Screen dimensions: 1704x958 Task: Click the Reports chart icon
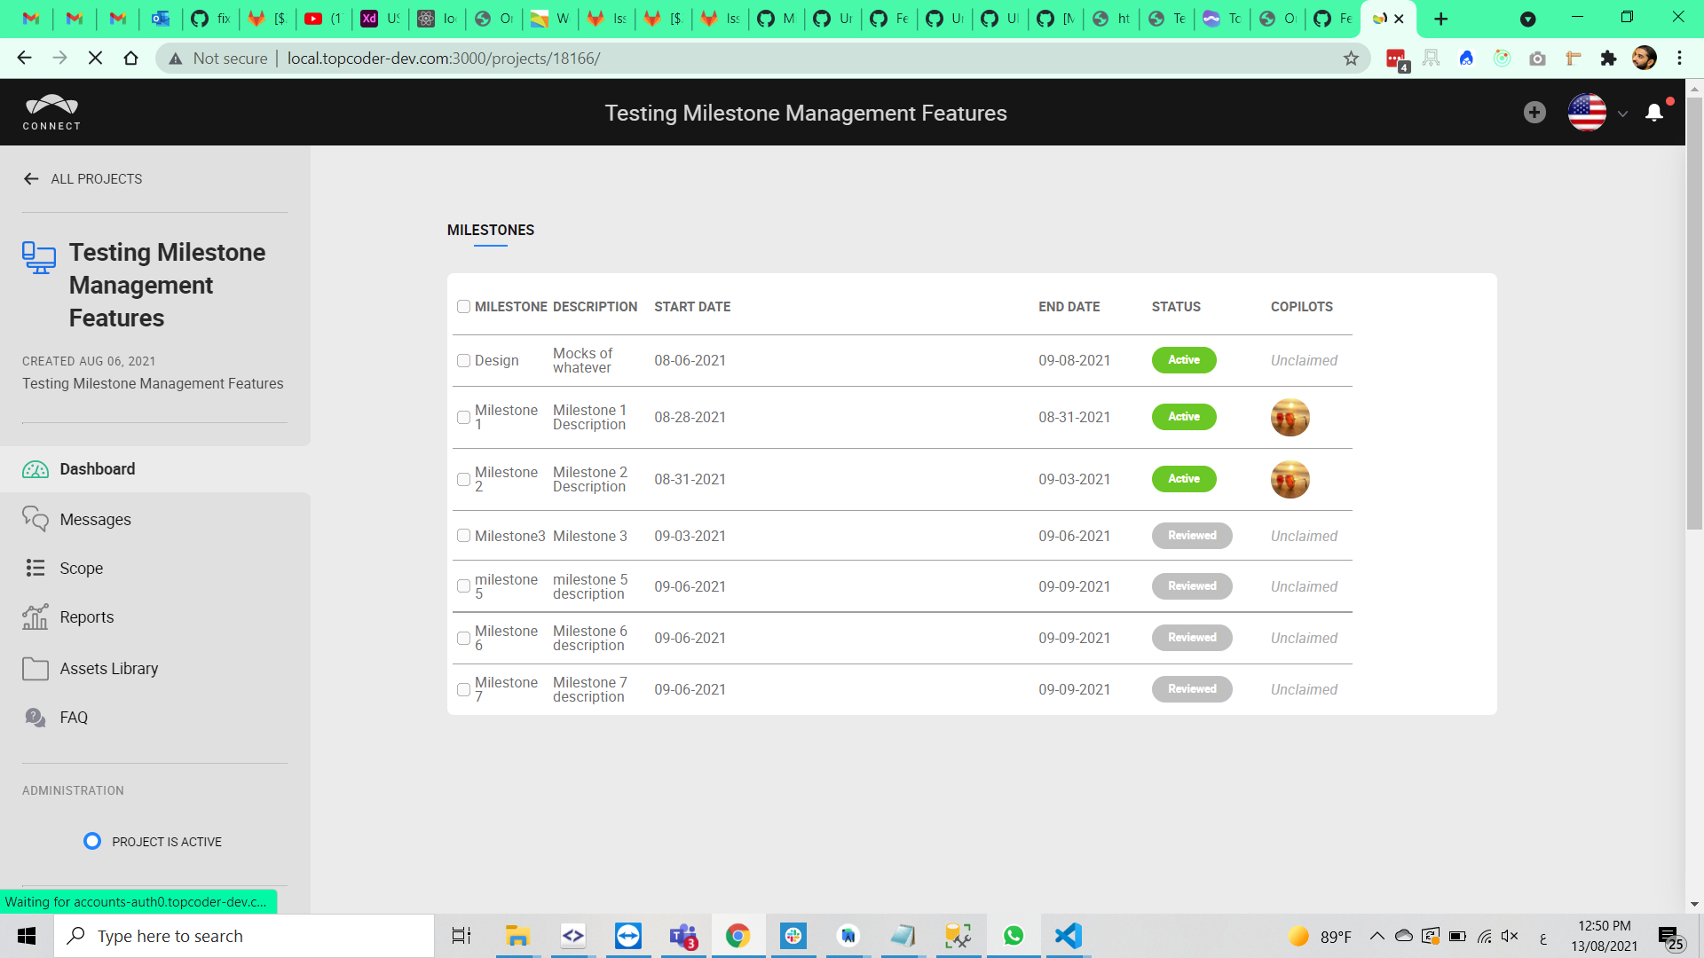tap(35, 616)
